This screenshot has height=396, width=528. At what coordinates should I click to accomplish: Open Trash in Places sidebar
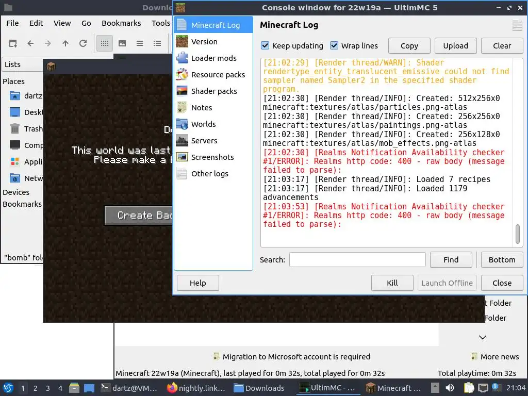[26, 128]
